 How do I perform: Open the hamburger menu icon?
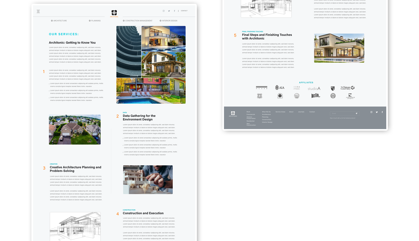[38, 12]
